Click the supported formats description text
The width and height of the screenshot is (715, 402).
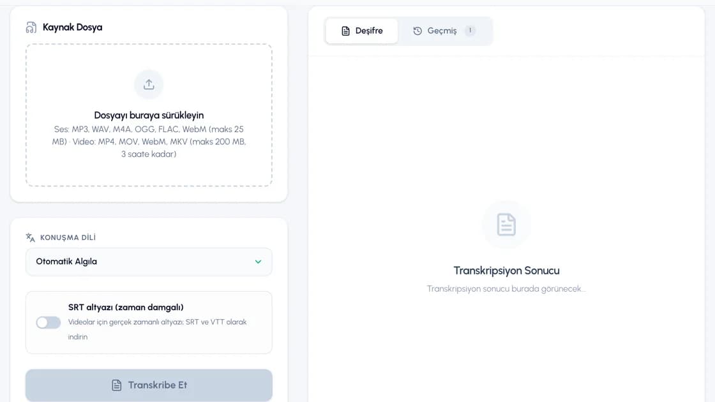(x=149, y=142)
